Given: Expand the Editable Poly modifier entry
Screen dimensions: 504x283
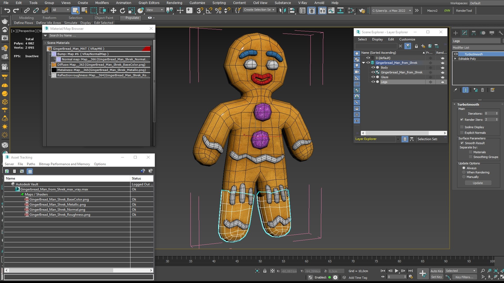Looking at the screenshot, I should click(455, 59).
